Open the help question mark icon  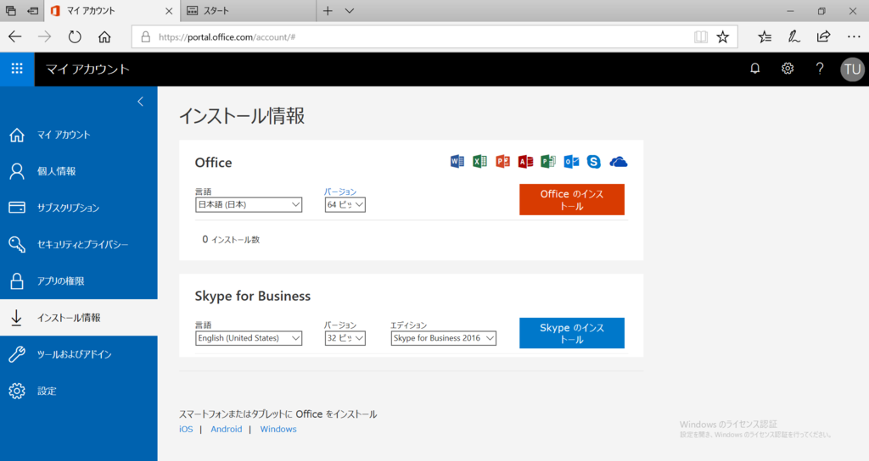click(x=820, y=69)
